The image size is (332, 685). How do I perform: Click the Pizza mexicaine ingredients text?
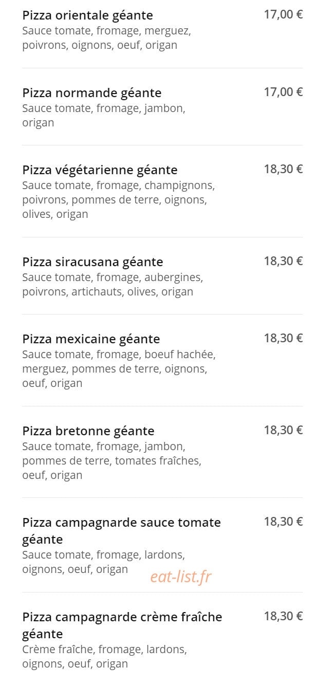(119, 368)
